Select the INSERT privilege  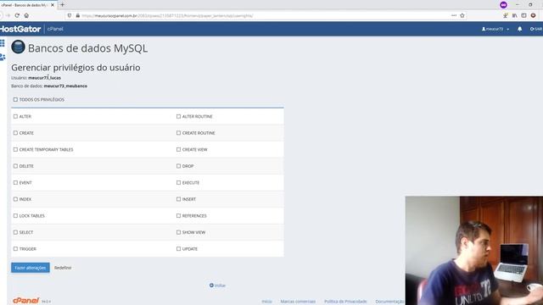pyautogui.click(x=178, y=199)
